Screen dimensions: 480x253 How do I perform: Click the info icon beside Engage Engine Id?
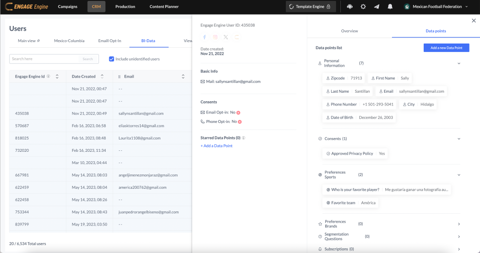pyautogui.click(x=48, y=77)
